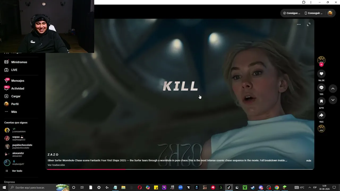This screenshot has height=191, width=340.
Task: Open the ZAZO creator avatar in action bar
Action: click(321, 60)
